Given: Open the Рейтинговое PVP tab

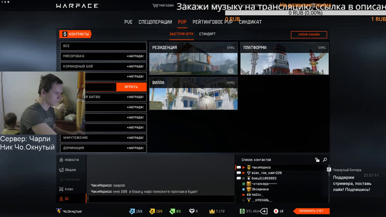Looking at the screenshot, I should (x=212, y=22).
